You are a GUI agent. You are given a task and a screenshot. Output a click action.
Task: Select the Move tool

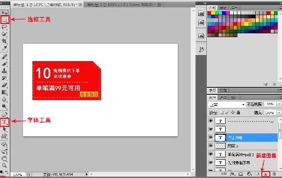4,12
